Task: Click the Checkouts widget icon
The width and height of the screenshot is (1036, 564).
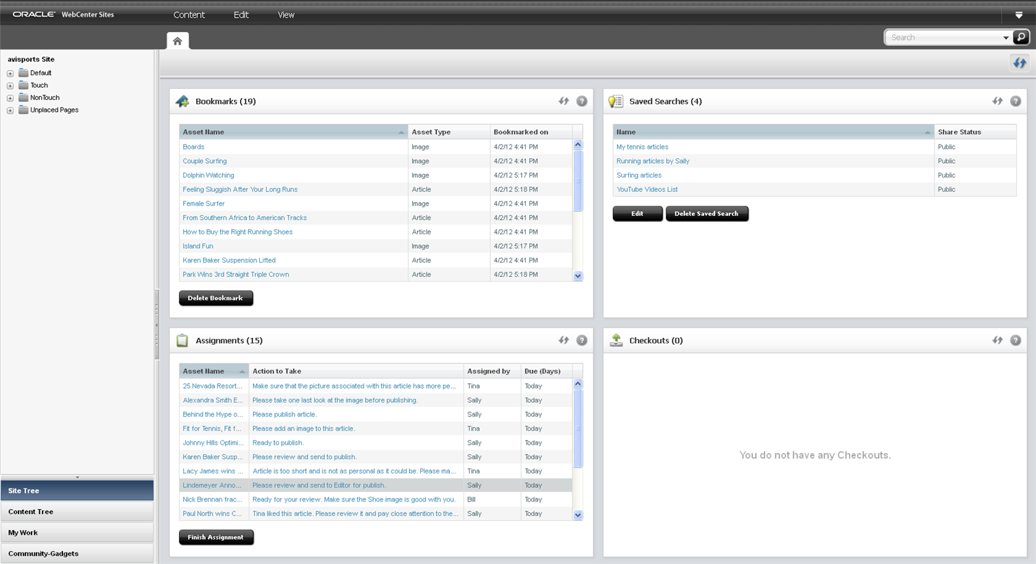Action: [616, 340]
